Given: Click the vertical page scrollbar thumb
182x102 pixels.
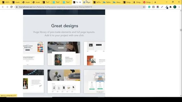Looking at the screenshot, I should (181, 30).
